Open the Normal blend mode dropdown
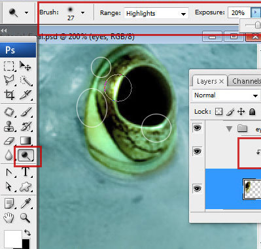Image resolution: width=261 pixels, height=249 pixels. tap(226, 95)
